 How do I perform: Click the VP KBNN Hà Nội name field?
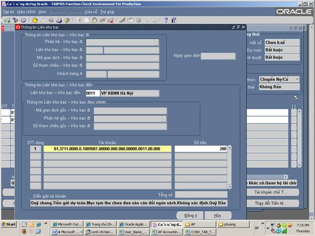coord(130,93)
